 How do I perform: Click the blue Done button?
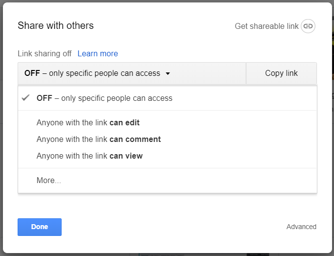coord(40,227)
